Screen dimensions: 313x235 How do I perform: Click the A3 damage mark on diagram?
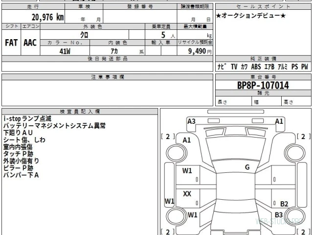click(191, 121)
